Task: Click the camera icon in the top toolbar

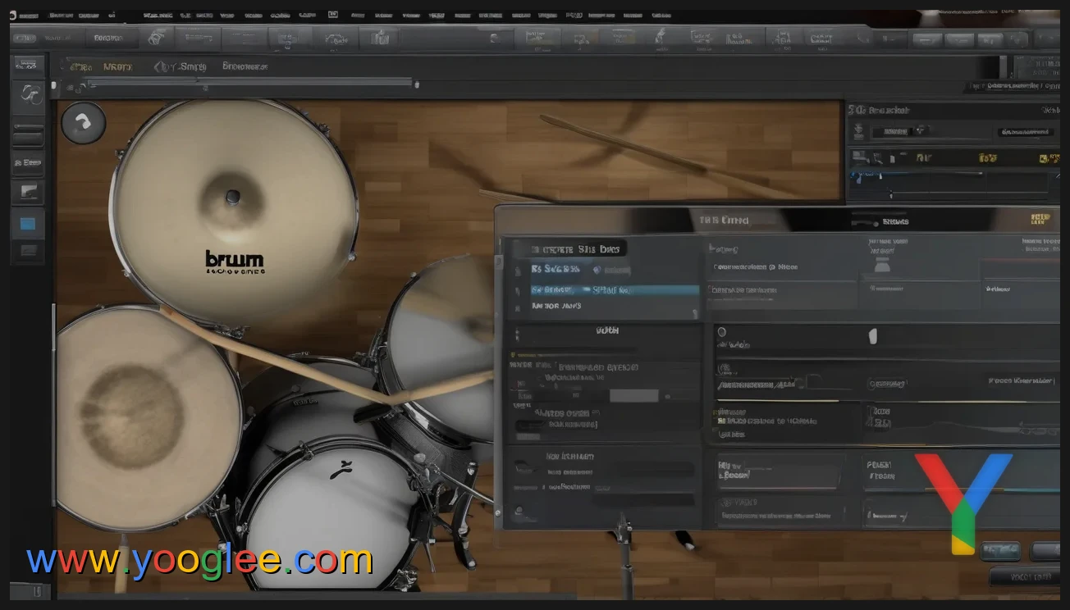Action: click(x=380, y=37)
